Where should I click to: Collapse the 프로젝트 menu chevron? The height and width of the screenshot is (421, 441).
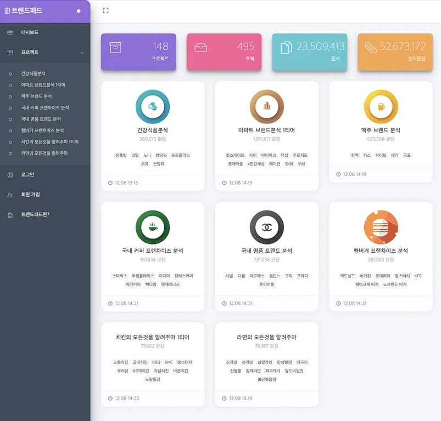click(82, 53)
